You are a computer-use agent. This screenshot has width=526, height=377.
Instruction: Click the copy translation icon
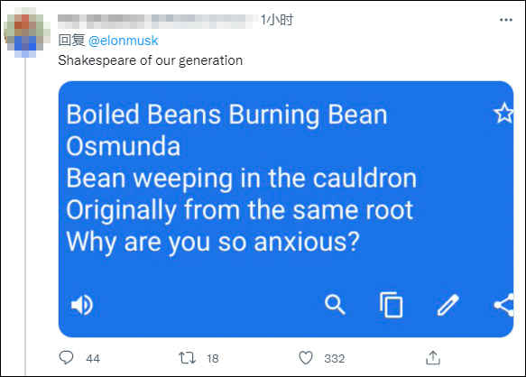click(392, 305)
